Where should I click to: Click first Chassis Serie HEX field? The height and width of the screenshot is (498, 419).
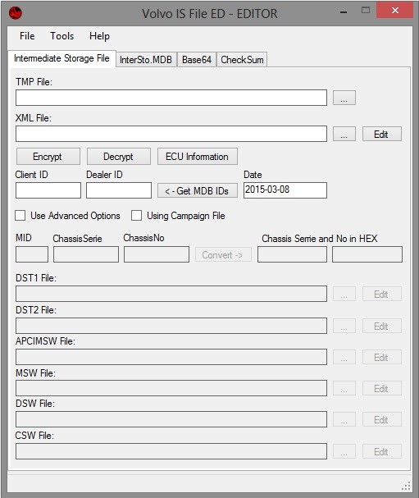[x=292, y=254]
